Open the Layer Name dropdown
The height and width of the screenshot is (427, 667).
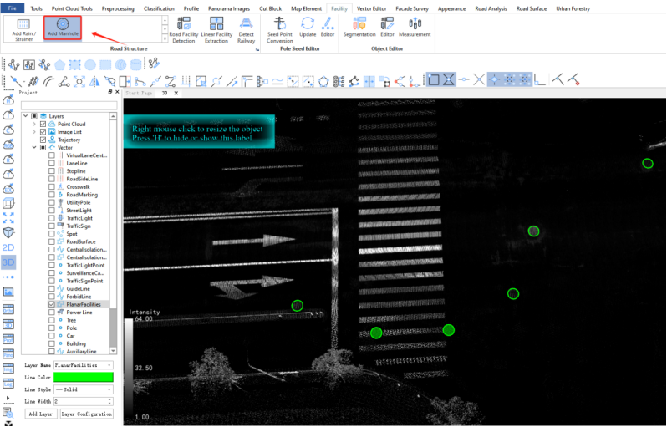(x=84, y=365)
